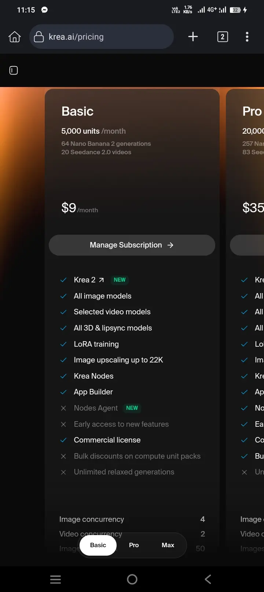
Task: Open the browser three-dot menu
Action: point(247,37)
